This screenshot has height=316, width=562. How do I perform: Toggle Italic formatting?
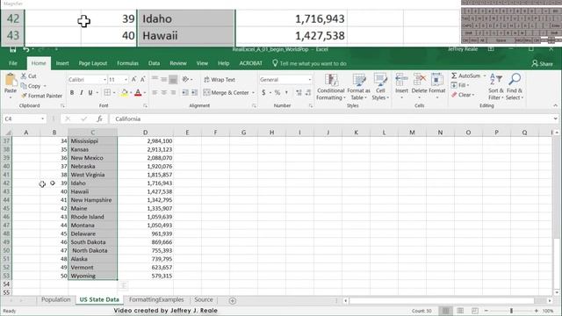click(x=82, y=93)
